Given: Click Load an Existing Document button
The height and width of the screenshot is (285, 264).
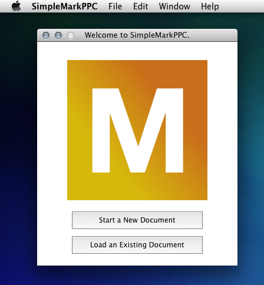Looking at the screenshot, I should tap(137, 245).
